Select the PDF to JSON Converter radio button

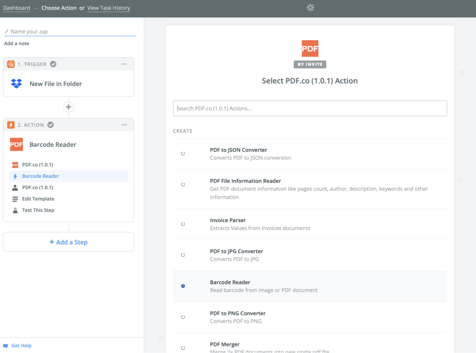point(183,153)
